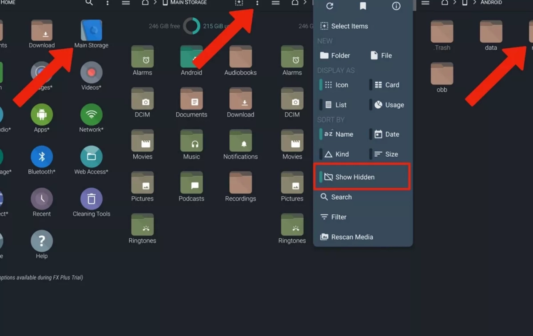Open the Main Storage shortcut
This screenshot has width=533, height=336.
91,32
